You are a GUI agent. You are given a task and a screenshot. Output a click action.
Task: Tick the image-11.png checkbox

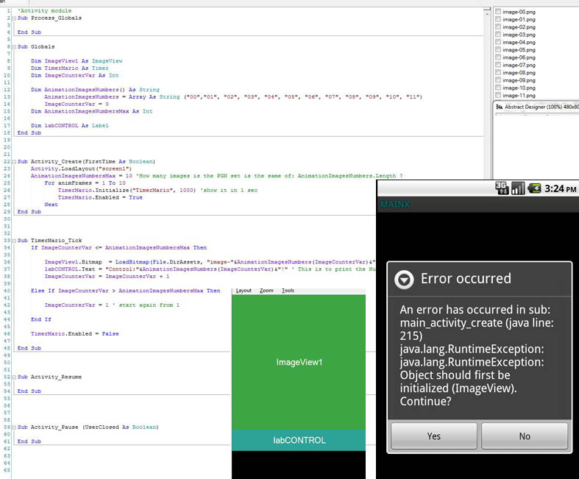tap(498, 95)
